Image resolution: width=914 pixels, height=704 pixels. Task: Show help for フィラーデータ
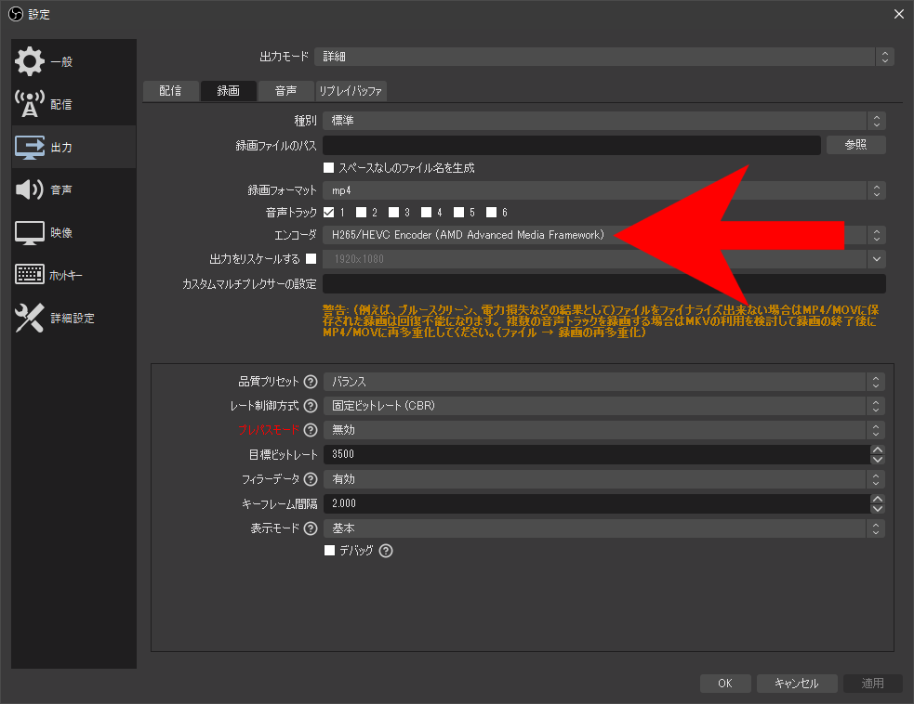pos(311,479)
